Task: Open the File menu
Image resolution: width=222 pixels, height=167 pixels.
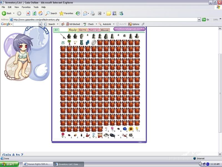Action: [x=3, y=7]
